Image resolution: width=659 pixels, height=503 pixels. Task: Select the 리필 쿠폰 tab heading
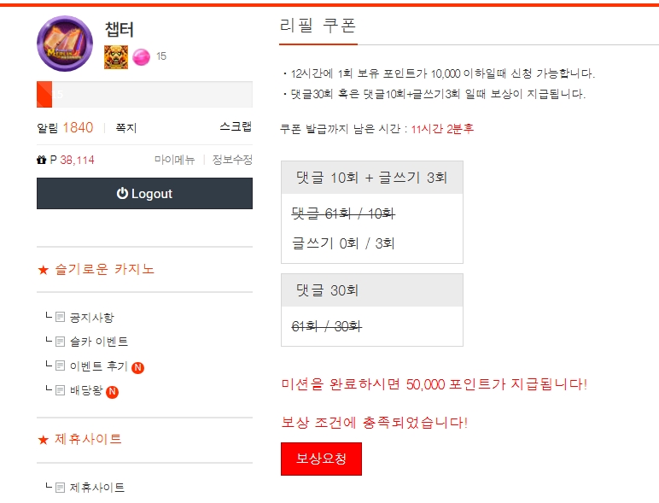[318, 26]
